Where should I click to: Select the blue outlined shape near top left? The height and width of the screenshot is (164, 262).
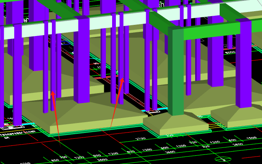coord(66,43)
